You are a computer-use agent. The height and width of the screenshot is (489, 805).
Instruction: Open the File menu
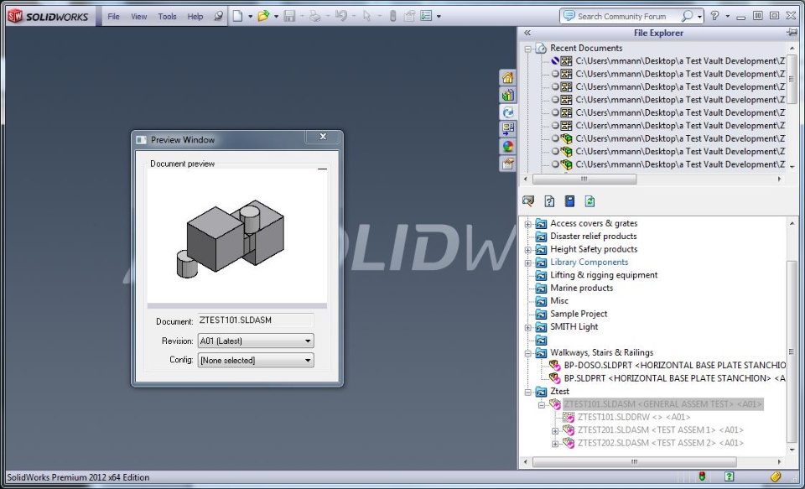[x=113, y=17]
